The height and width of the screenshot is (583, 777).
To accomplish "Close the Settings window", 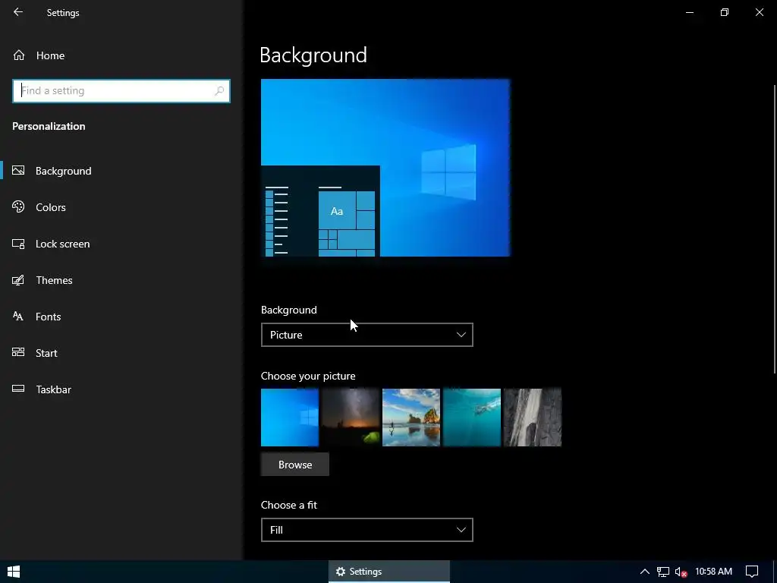I will (759, 12).
